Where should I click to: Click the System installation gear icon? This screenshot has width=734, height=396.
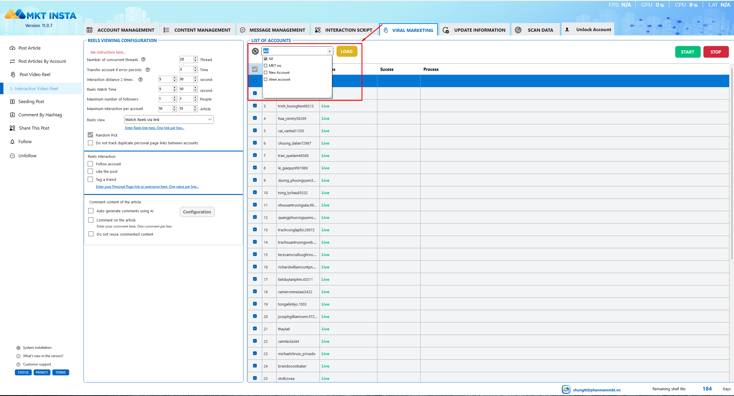(x=18, y=348)
